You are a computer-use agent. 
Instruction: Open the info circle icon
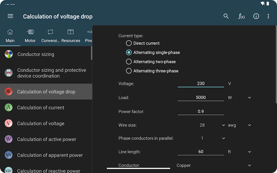(256, 16)
